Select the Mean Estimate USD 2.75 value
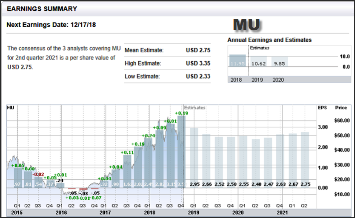This screenshot has width=355, height=218. click(x=198, y=50)
